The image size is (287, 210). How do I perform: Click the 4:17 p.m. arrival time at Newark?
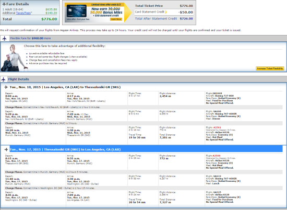tap(74, 96)
